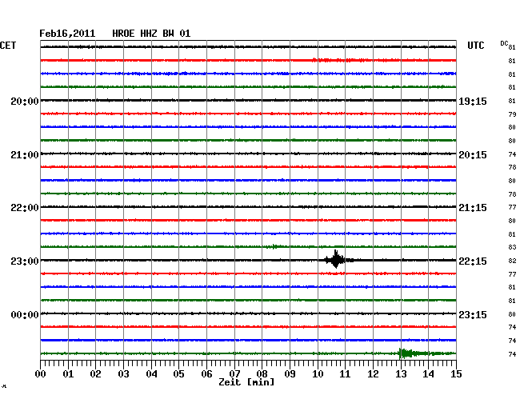The image size is (520, 395).
Task: Click minute 10 on the time axis
Action: [x=318, y=373]
